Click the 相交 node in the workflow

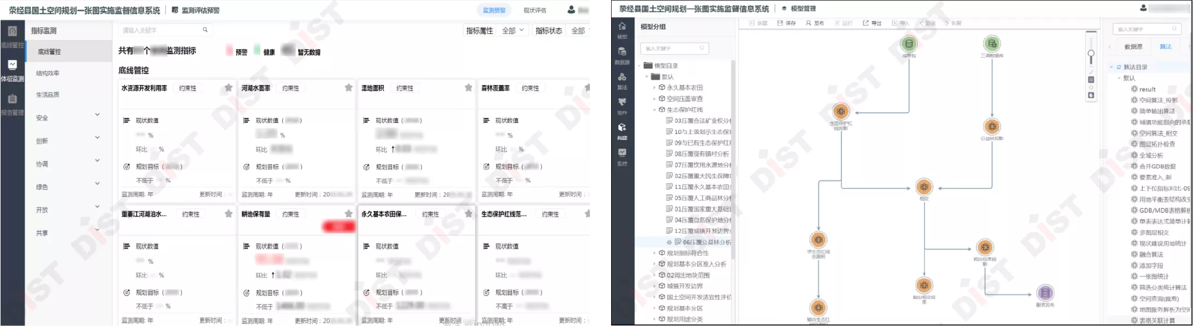coord(924,187)
